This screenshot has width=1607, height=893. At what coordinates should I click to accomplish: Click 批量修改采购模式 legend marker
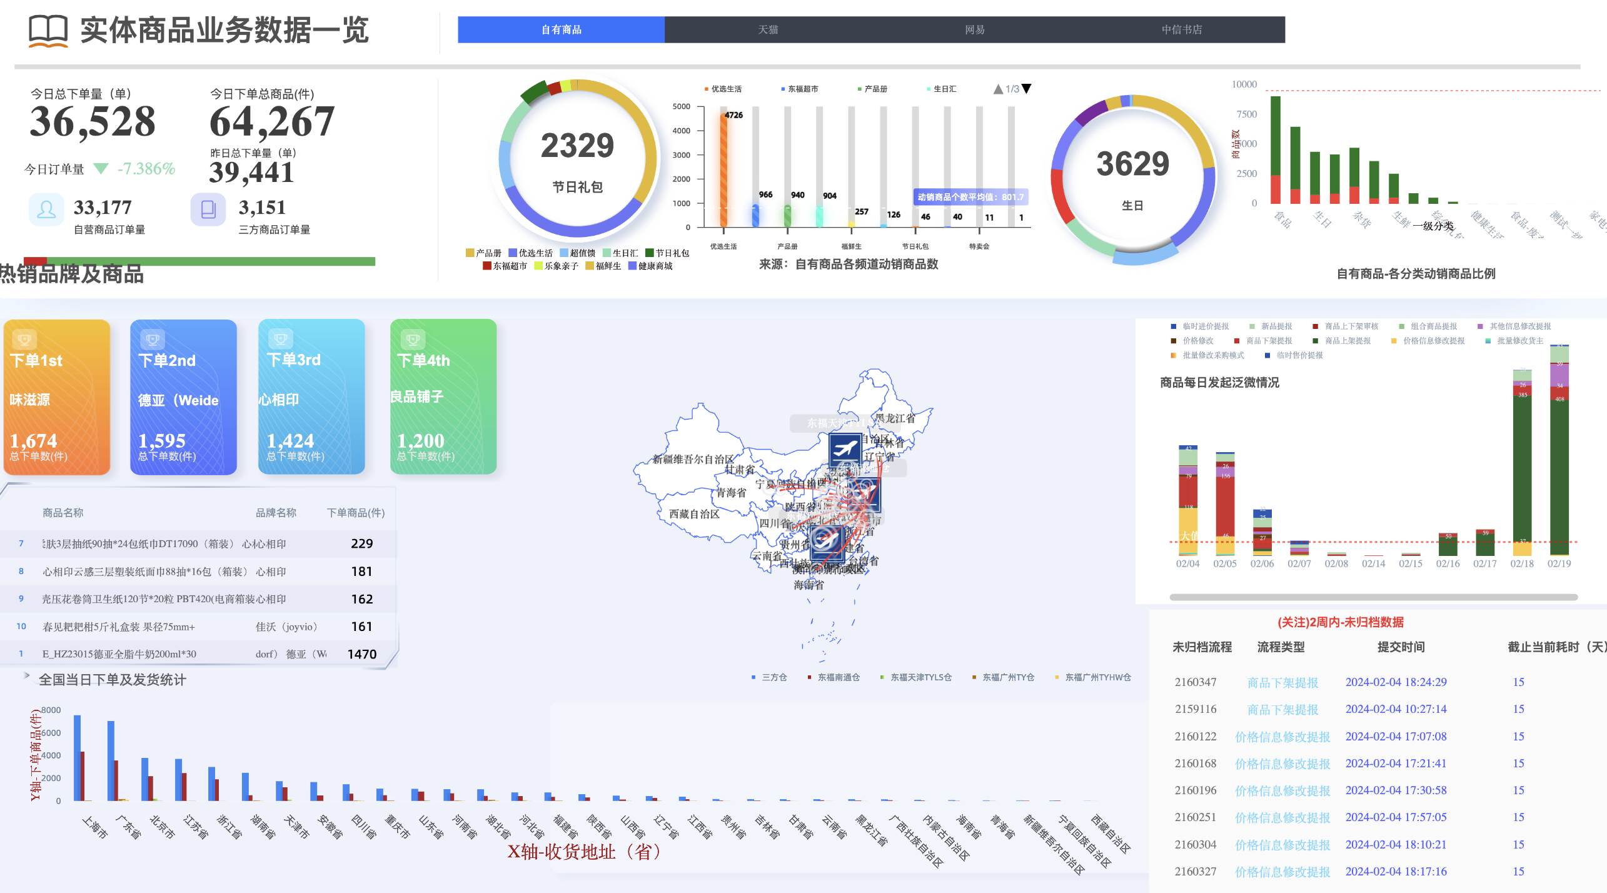pos(1174,355)
